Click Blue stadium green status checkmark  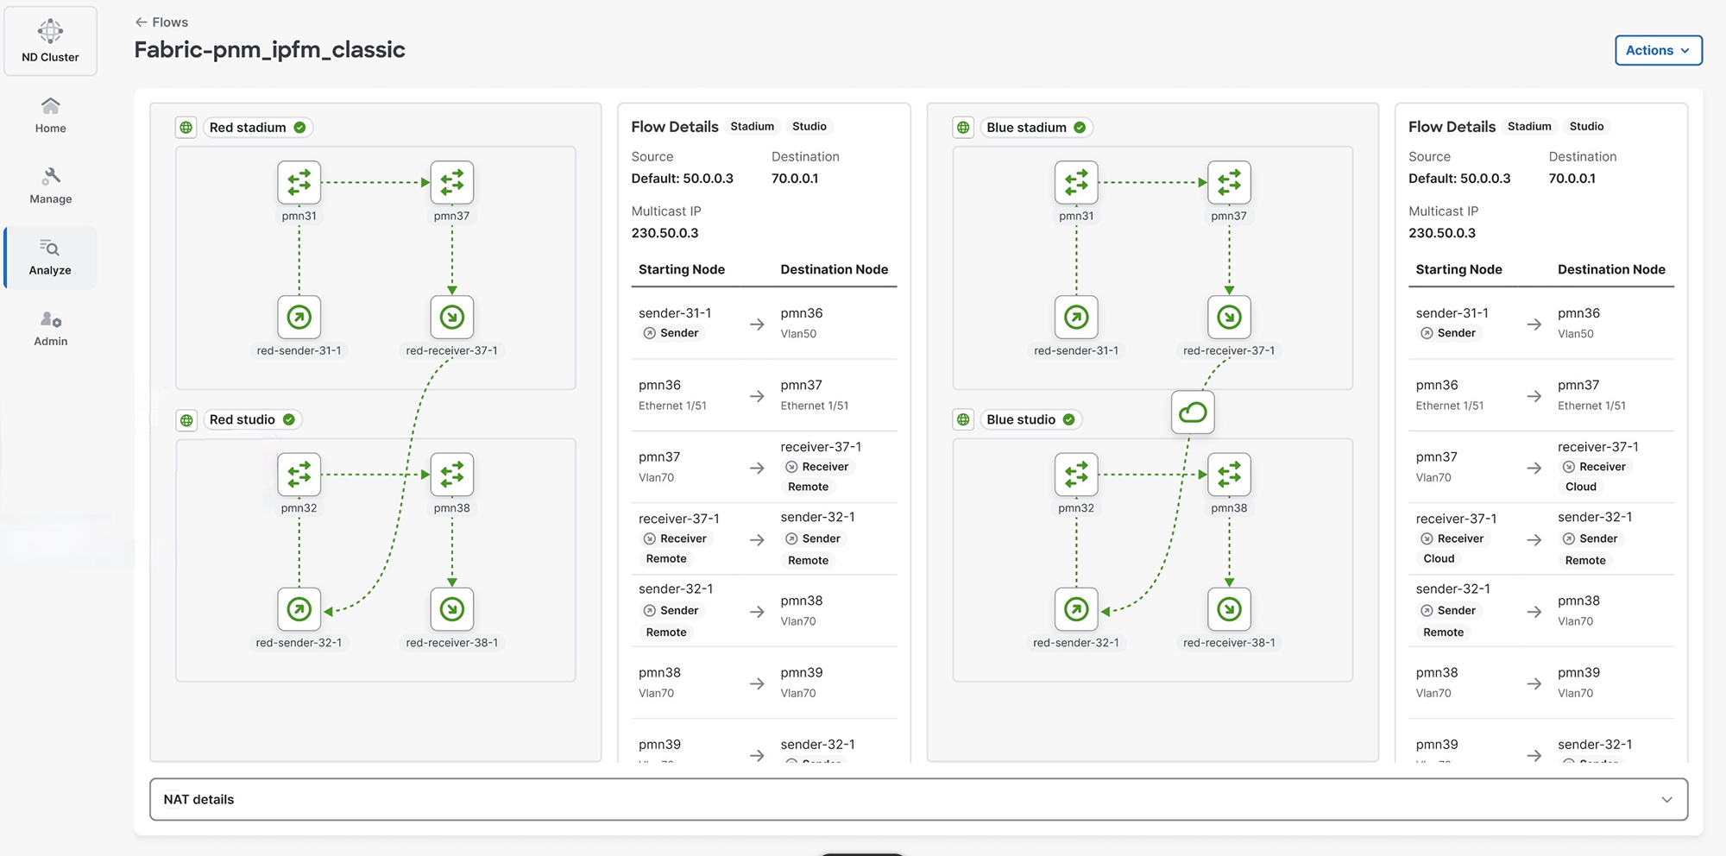pyautogui.click(x=1080, y=128)
